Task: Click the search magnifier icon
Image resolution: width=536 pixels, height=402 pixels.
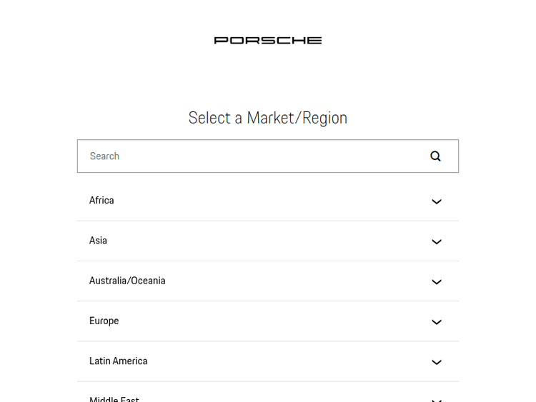Action: (x=435, y=156)
